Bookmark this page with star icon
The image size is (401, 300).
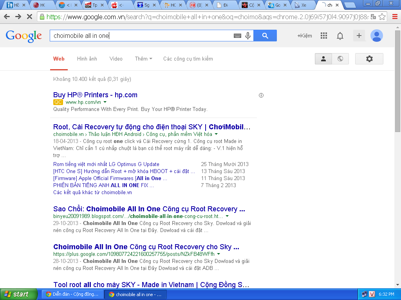(x=382, y=17)
